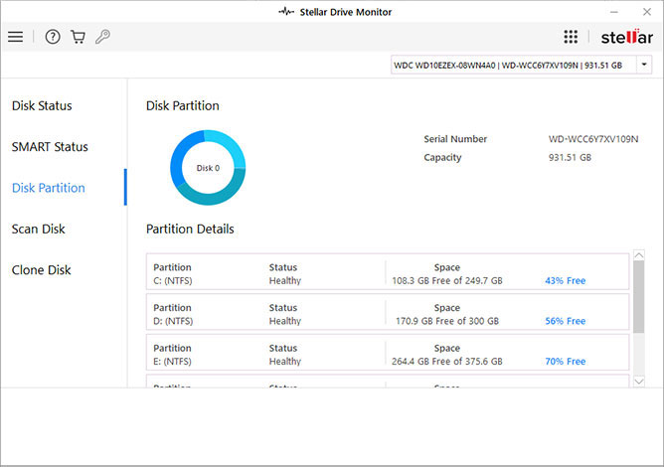Click the Serial Number label

click(455, 139)
